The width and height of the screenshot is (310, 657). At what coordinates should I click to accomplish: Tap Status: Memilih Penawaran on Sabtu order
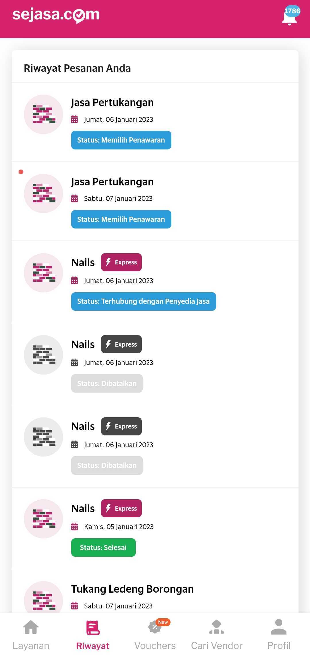click(121, 219)
